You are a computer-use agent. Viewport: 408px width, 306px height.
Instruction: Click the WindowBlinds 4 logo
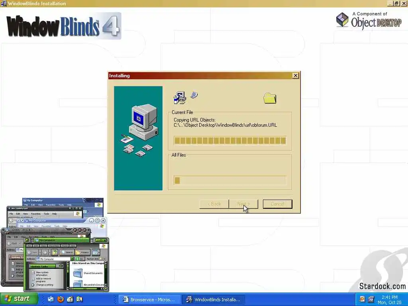(64, 26)
